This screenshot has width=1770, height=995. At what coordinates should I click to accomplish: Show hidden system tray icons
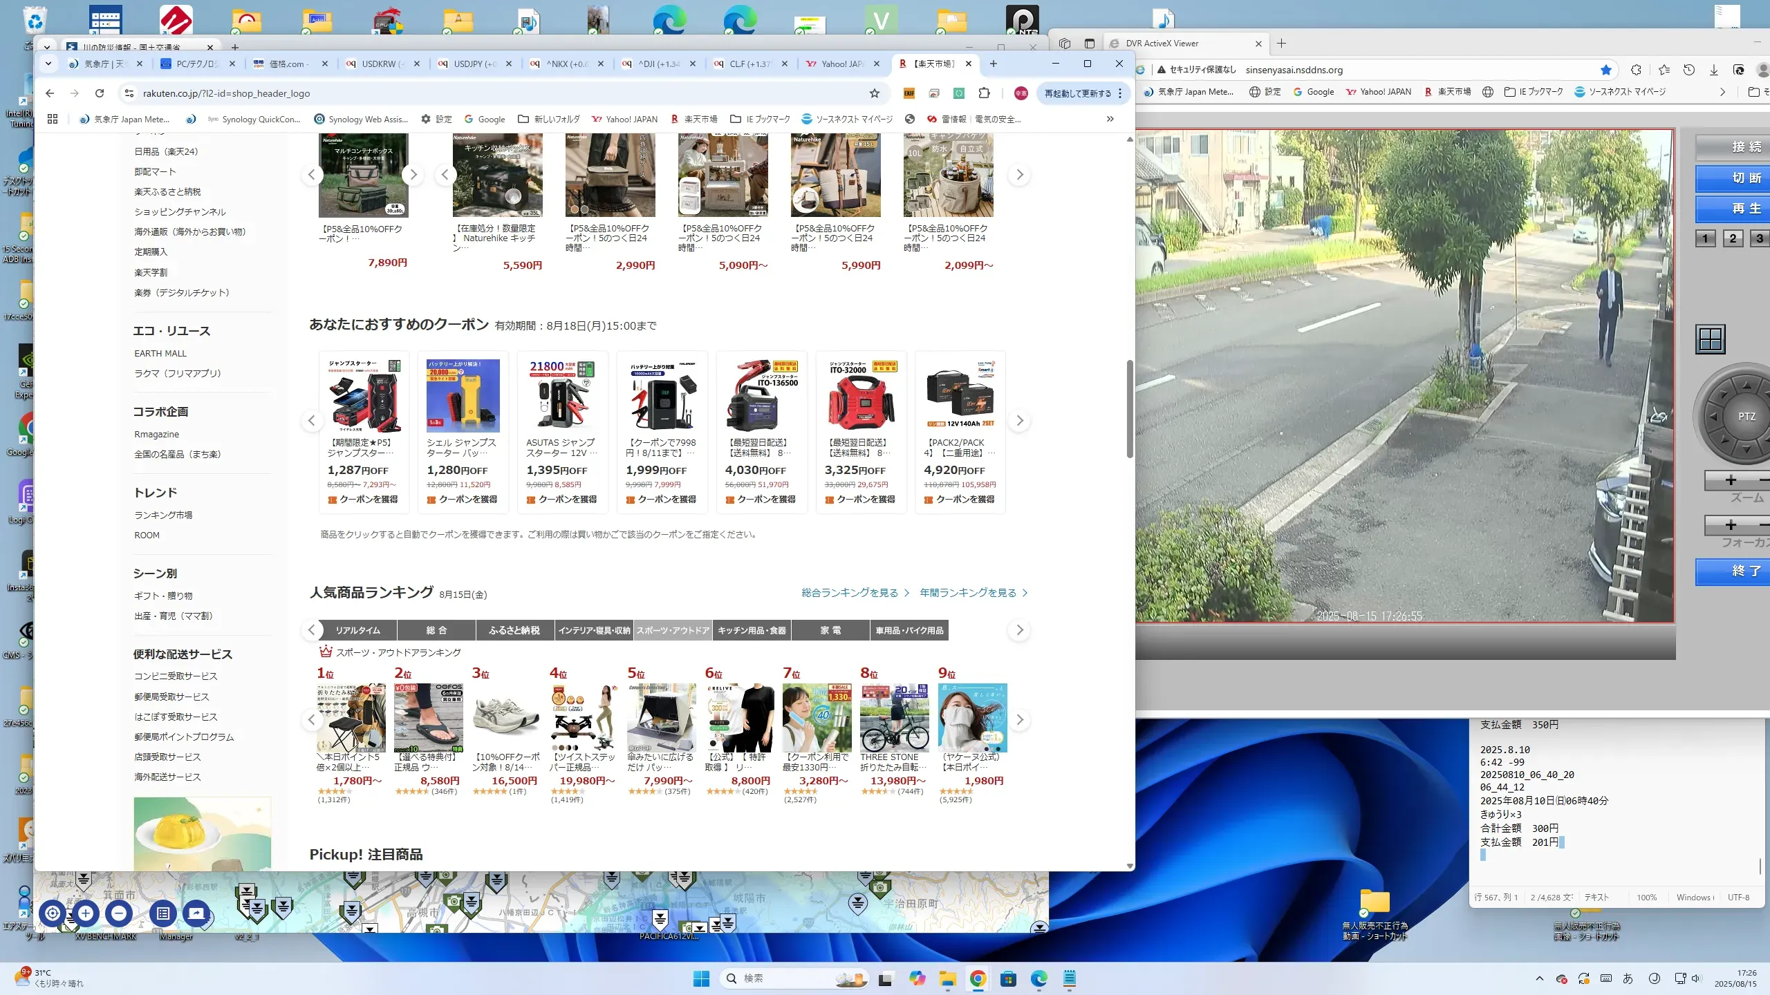(x=1539, y=978)
